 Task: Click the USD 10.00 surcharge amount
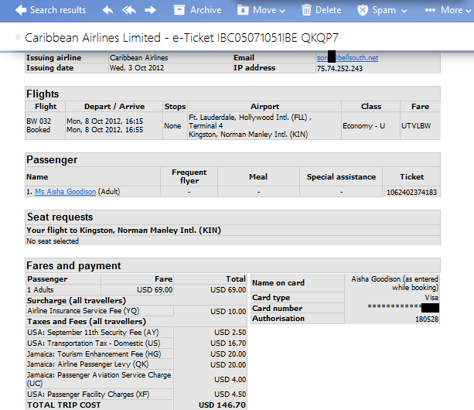(x=228, y=312)
